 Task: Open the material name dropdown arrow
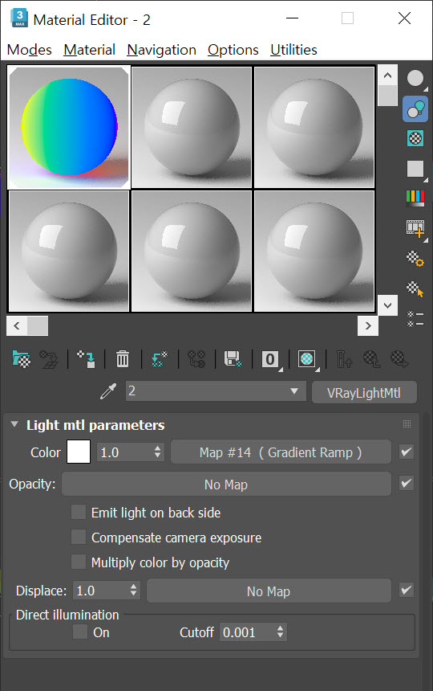click(x=294, y=390)
